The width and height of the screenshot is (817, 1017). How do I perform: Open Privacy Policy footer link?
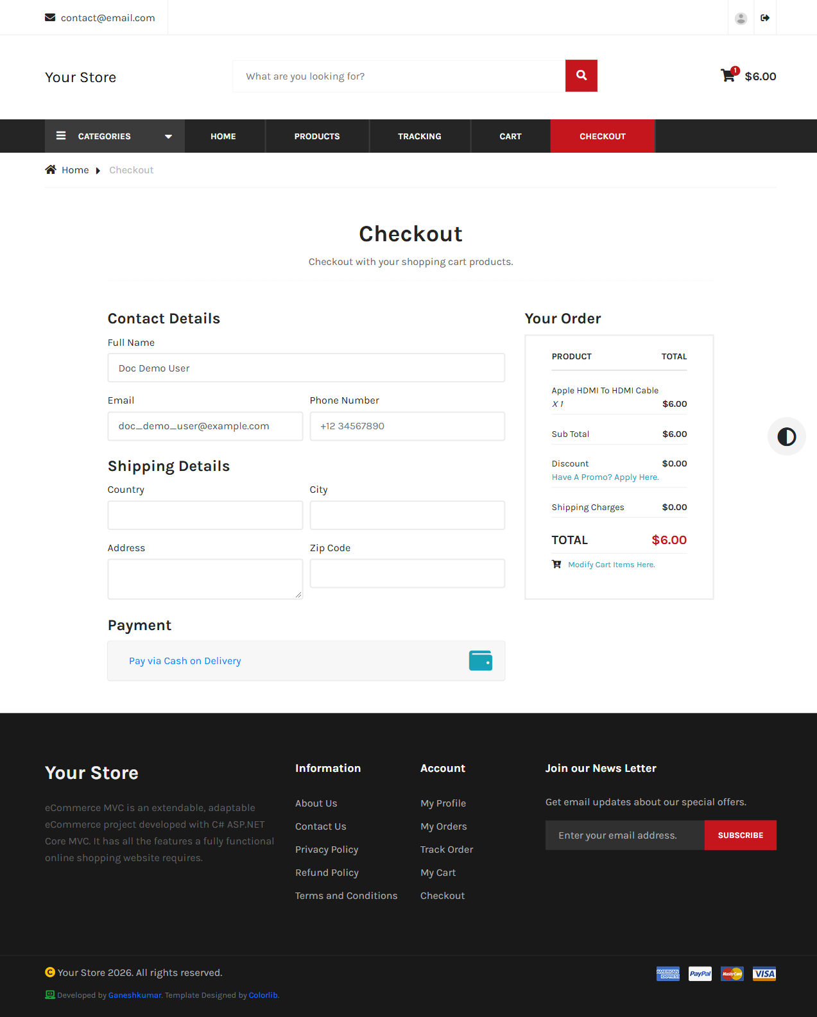[x=327, y=850]
